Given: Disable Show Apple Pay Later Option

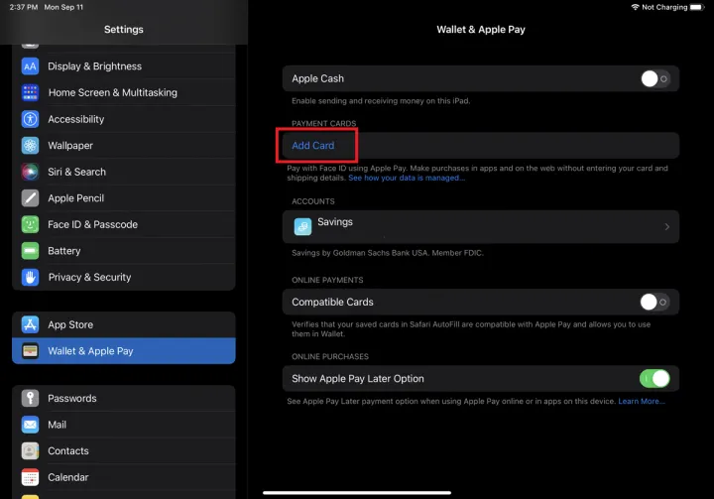Looking at the screenshot, I should click(x=654, y=378).
